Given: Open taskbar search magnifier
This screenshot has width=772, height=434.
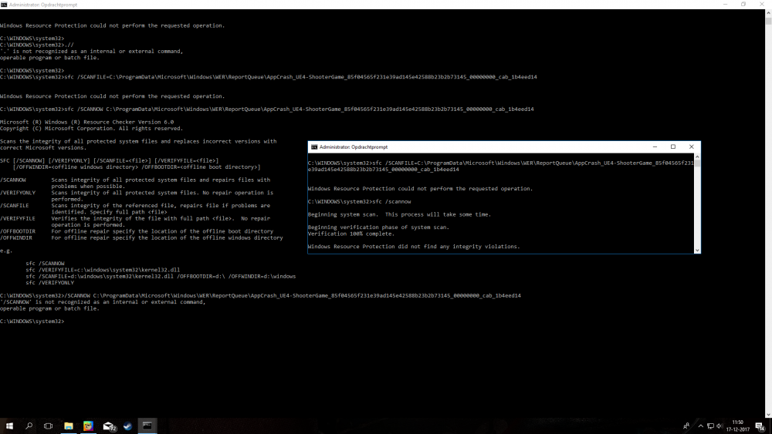Looking at the screenshot, I should 29,426.
